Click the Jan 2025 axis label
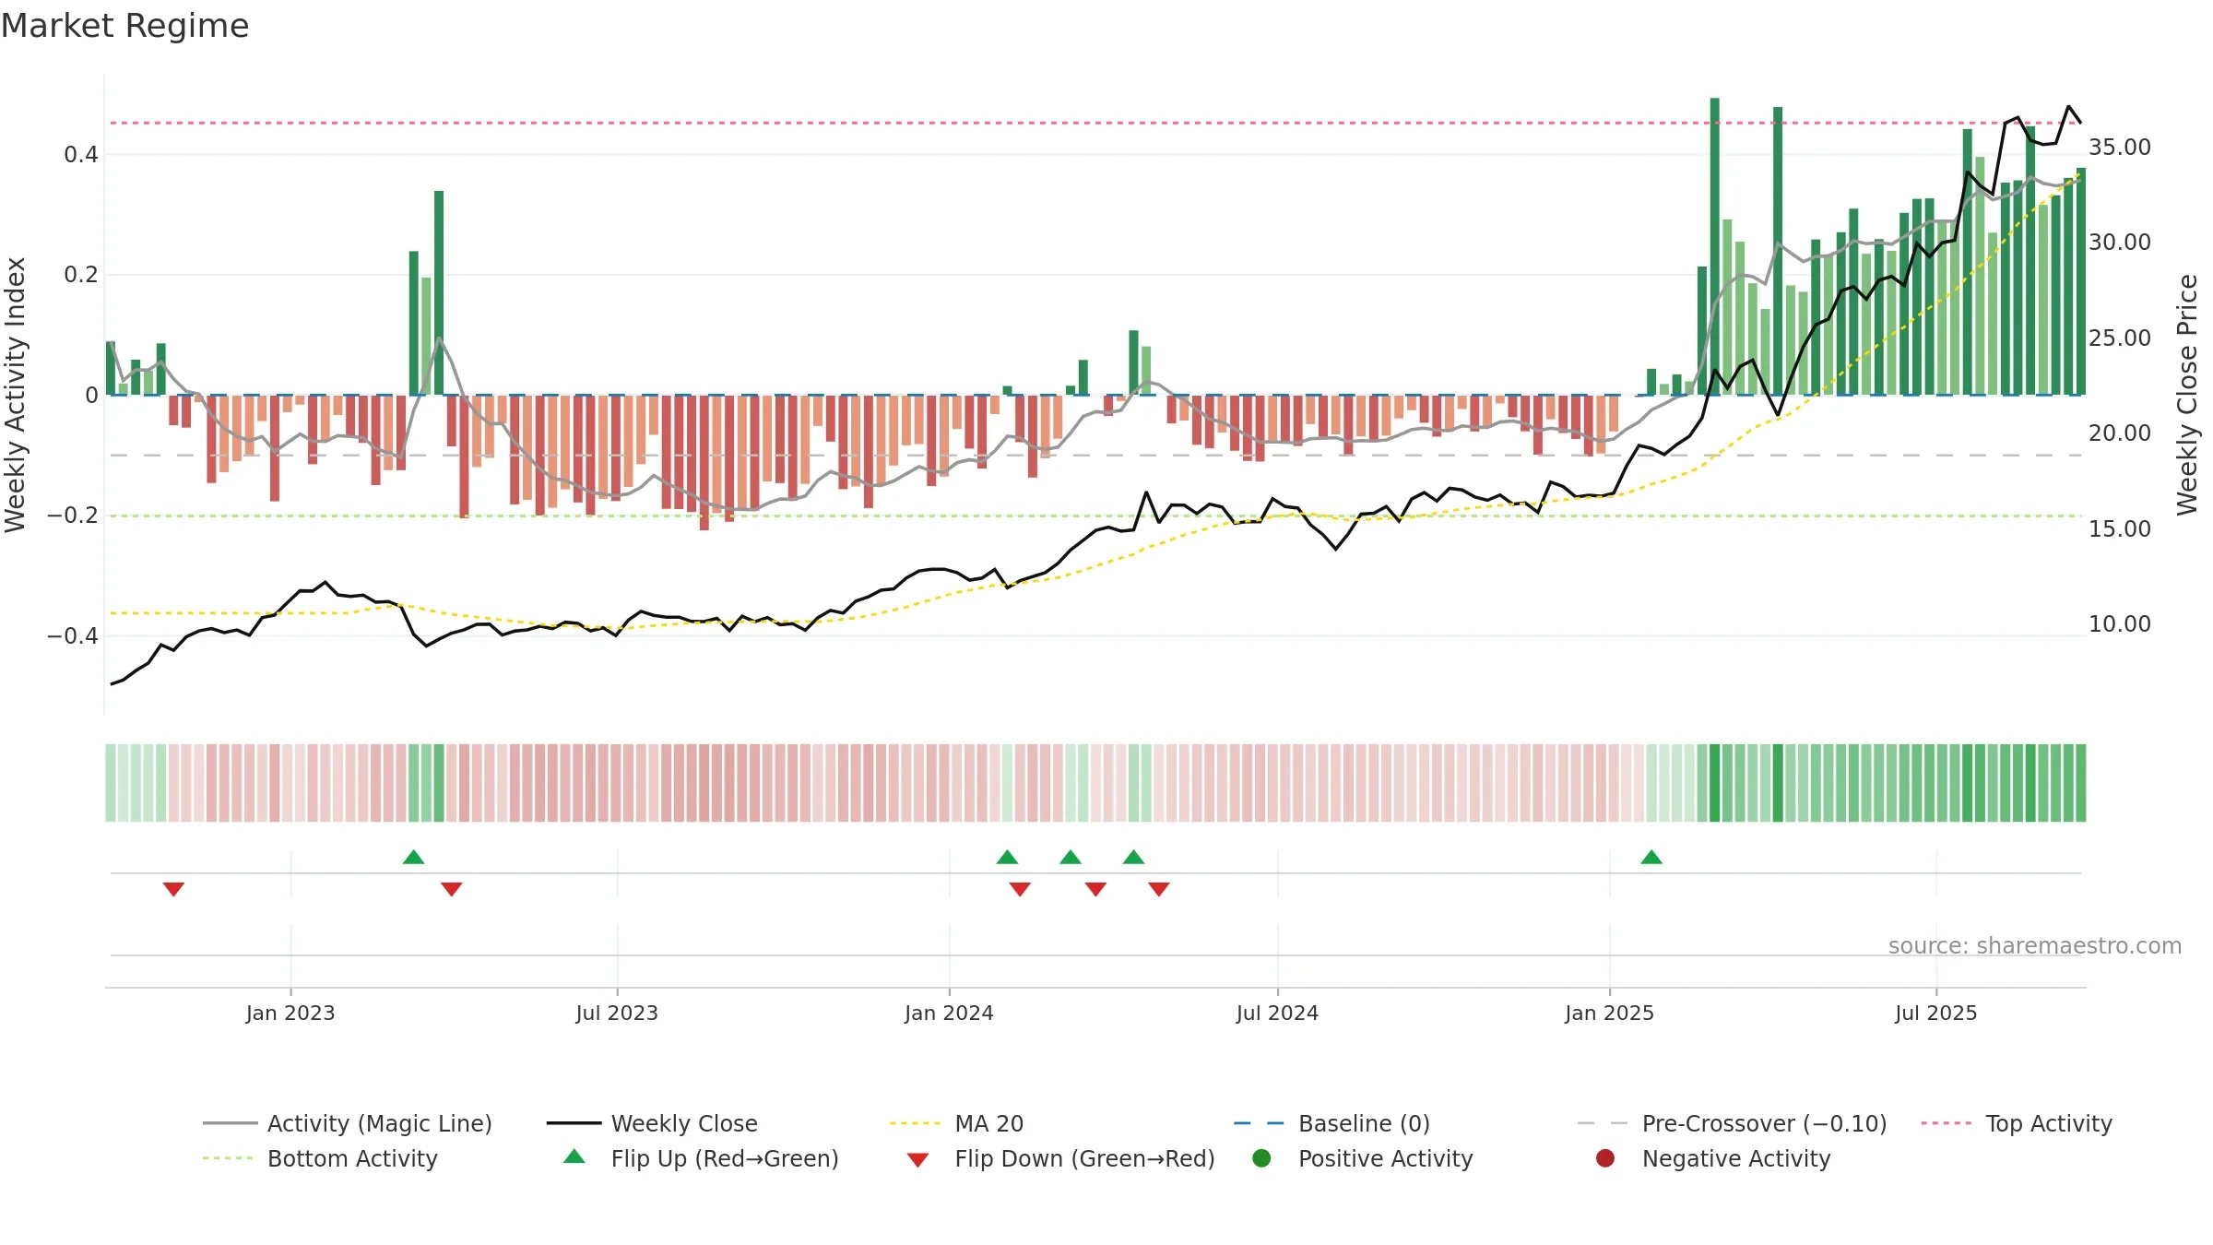Viewport: 2213px width, 1245px height. pos(1609,1014)
